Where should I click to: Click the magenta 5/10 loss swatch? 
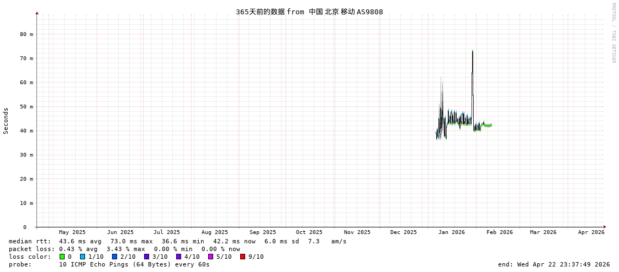click(210, 257)
